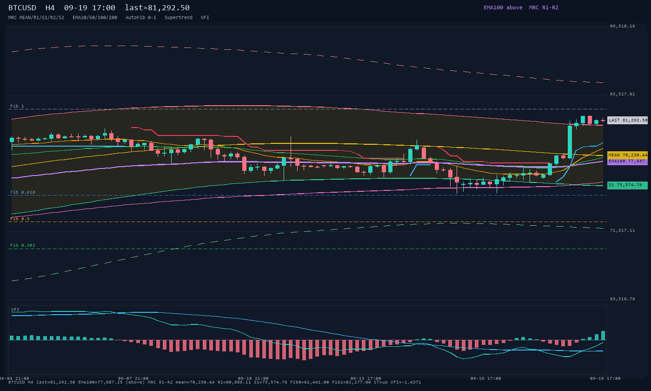The height and width of the screenshot is (391, 651).
Task: Select the H4 timeframe label
Action: [x=50, y=8]
